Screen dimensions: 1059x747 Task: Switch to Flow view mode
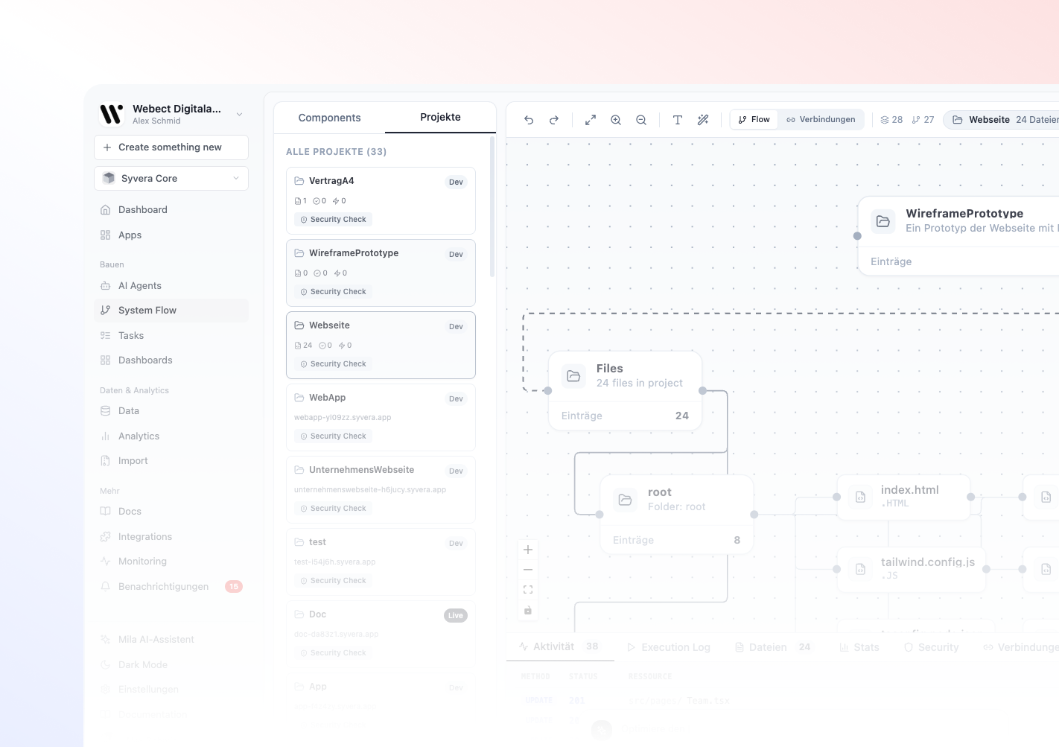click(754, 120)
